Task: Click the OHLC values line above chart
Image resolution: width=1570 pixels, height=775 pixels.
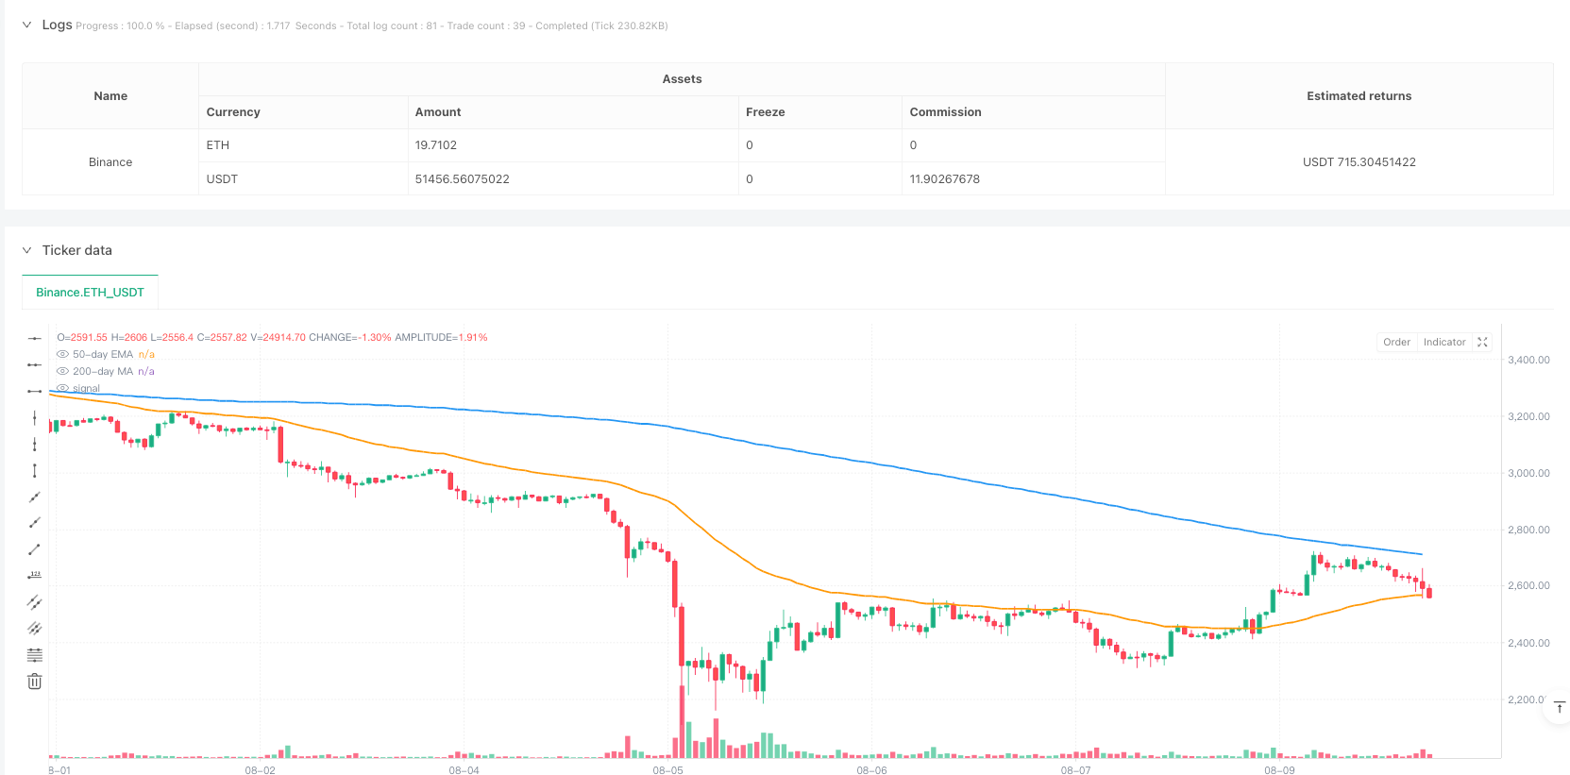Action: pyautogui.click(x=272, y=338)
